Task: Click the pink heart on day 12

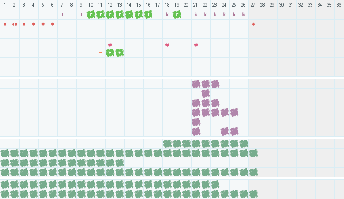Action: coord(110,45)
